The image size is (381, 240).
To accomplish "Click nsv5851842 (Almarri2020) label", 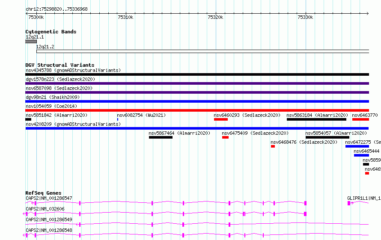I will [x=57, y=115].
